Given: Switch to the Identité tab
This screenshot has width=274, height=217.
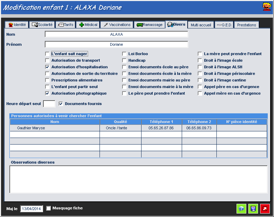Looking at the screenshot, I should click(17, 25).
